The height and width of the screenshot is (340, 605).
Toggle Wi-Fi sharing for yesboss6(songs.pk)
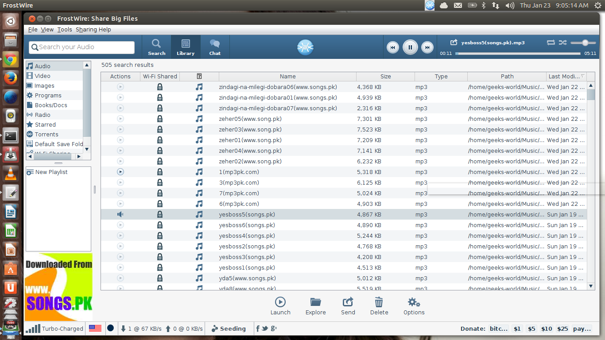tap(160, 225)
